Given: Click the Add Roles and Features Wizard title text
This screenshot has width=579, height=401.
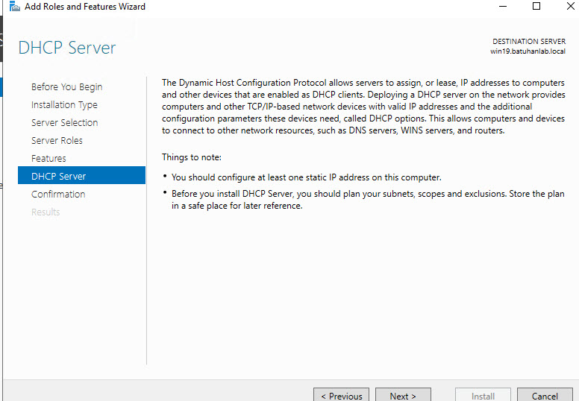Looking at the screenshot, I should 85,7.
